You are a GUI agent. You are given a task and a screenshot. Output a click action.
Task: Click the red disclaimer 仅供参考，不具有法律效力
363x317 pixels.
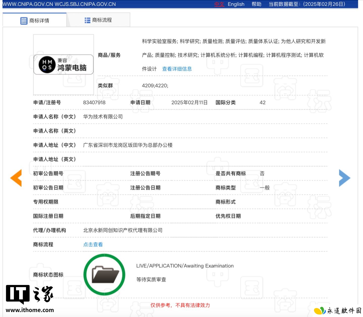coord(180,305)
